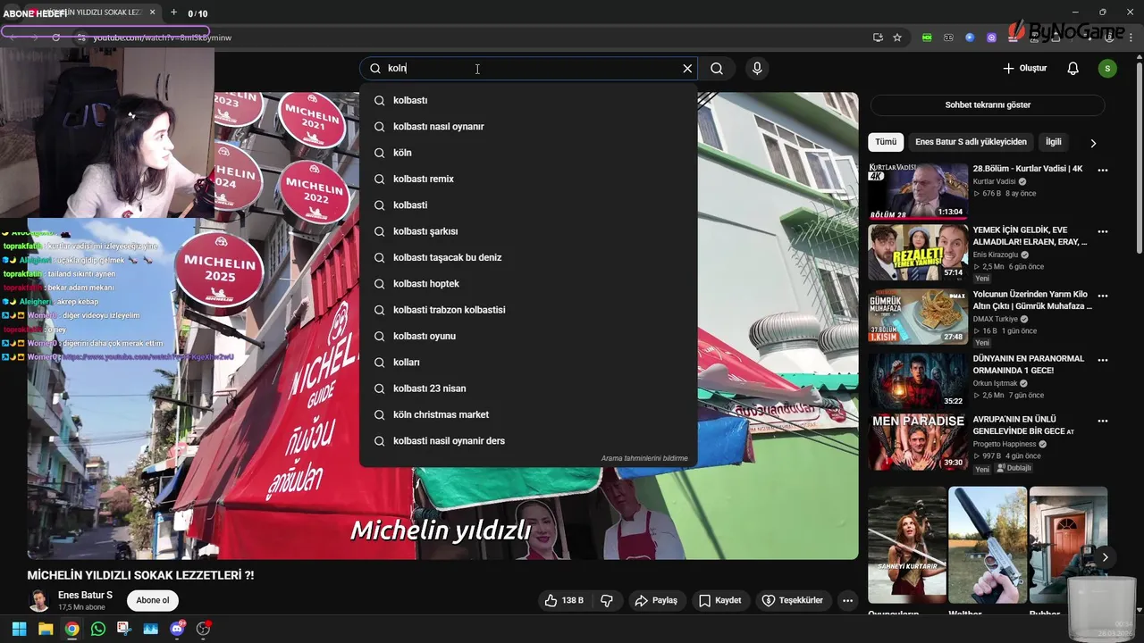Pick 'köln christmas market' suggestion

pos(528,414)
